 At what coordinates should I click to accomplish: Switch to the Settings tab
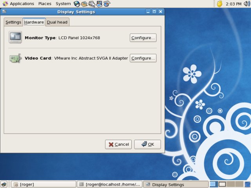pos(13,22)
